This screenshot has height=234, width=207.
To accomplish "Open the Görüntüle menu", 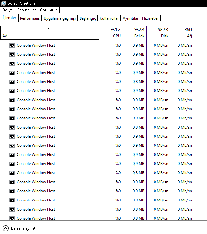I will (x=49, y=10).
